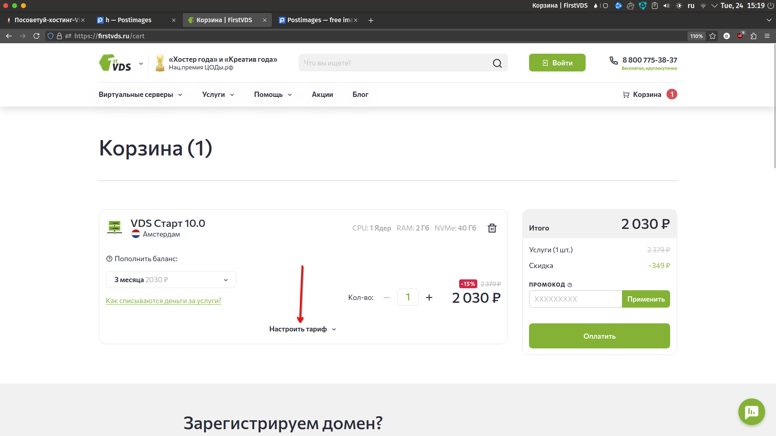This screenshot has width=776, height=436.
Task: Bookmark this page with star
Action: [x=713, y=36]
